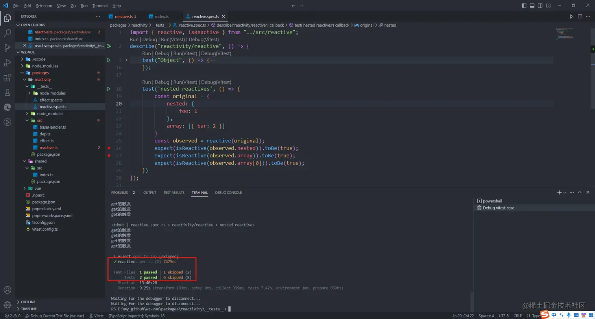Open Explorer Views and More Actions ellipsis
This screenshot has height=319, width=595.
pos(98,16)
